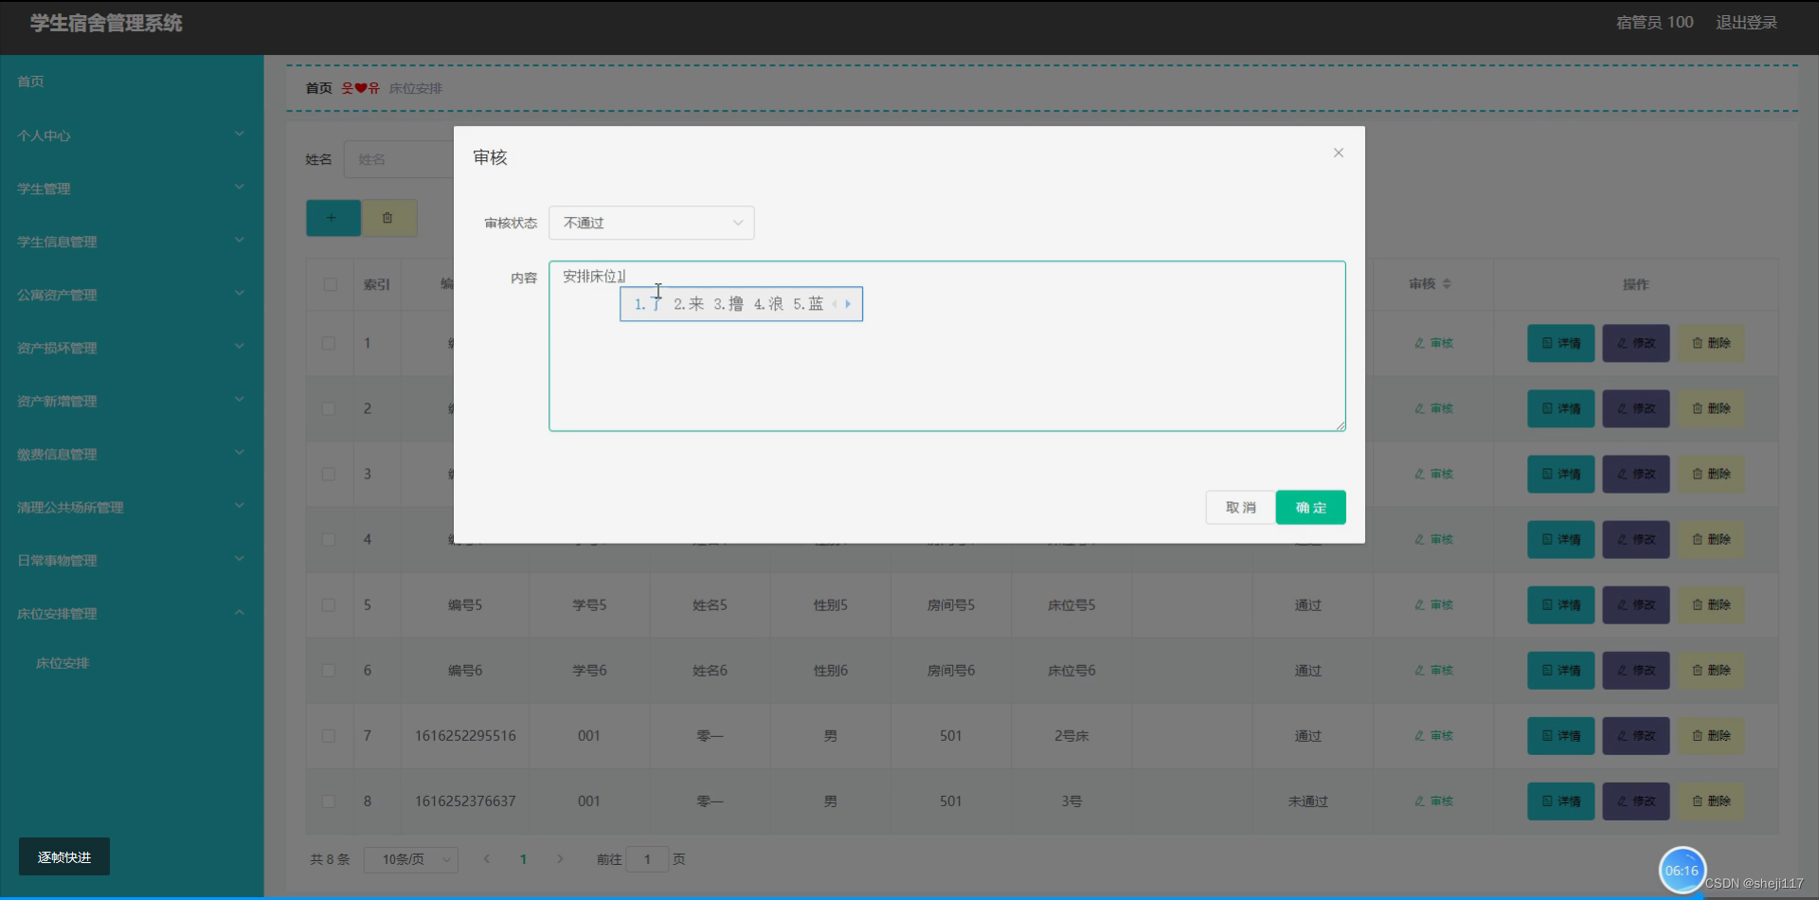Check the checkbox for row 8
Screen dimensions: 1819x900
pos(329,801)
